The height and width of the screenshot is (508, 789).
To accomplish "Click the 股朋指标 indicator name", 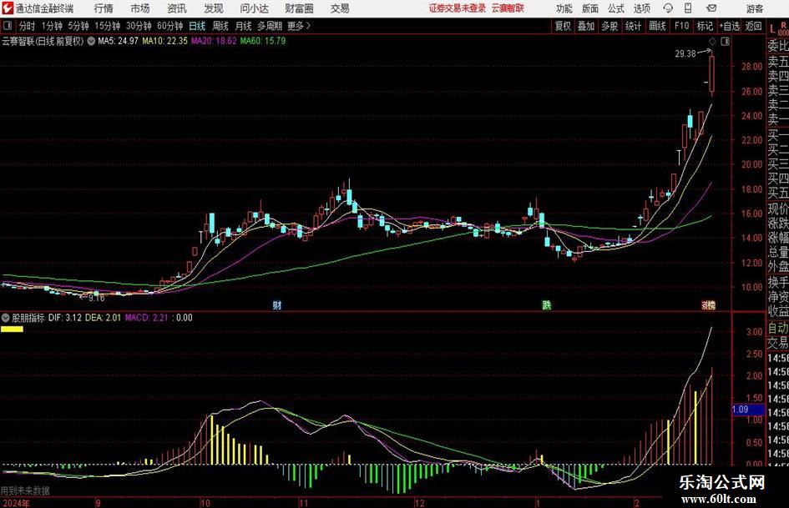I will [28, 318].
